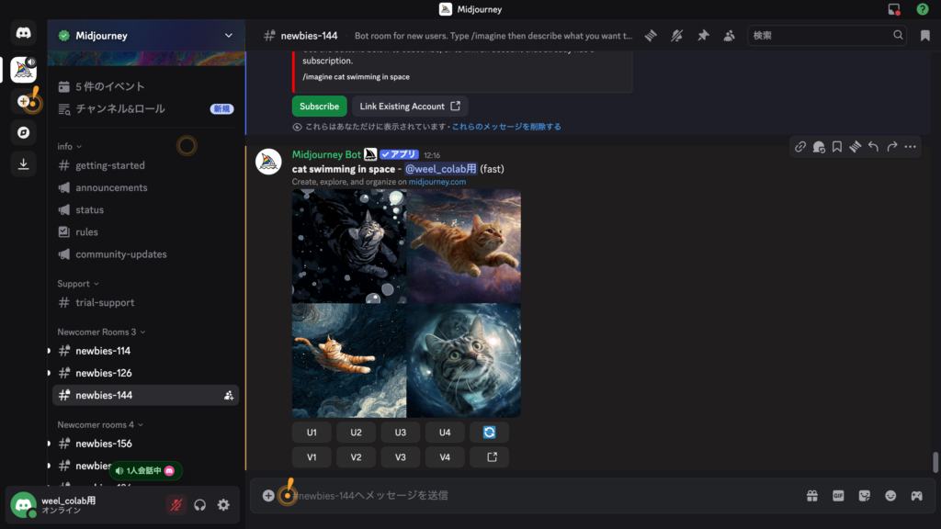Open the midjourney.com link
Screen dimensions: 941x529
click(436, 182)
